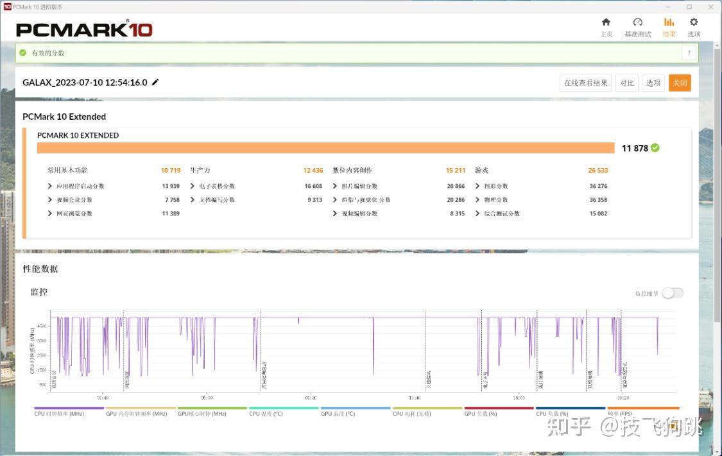
Task: Click the pencil icon to rename the result
Action: tap(155, 82)
